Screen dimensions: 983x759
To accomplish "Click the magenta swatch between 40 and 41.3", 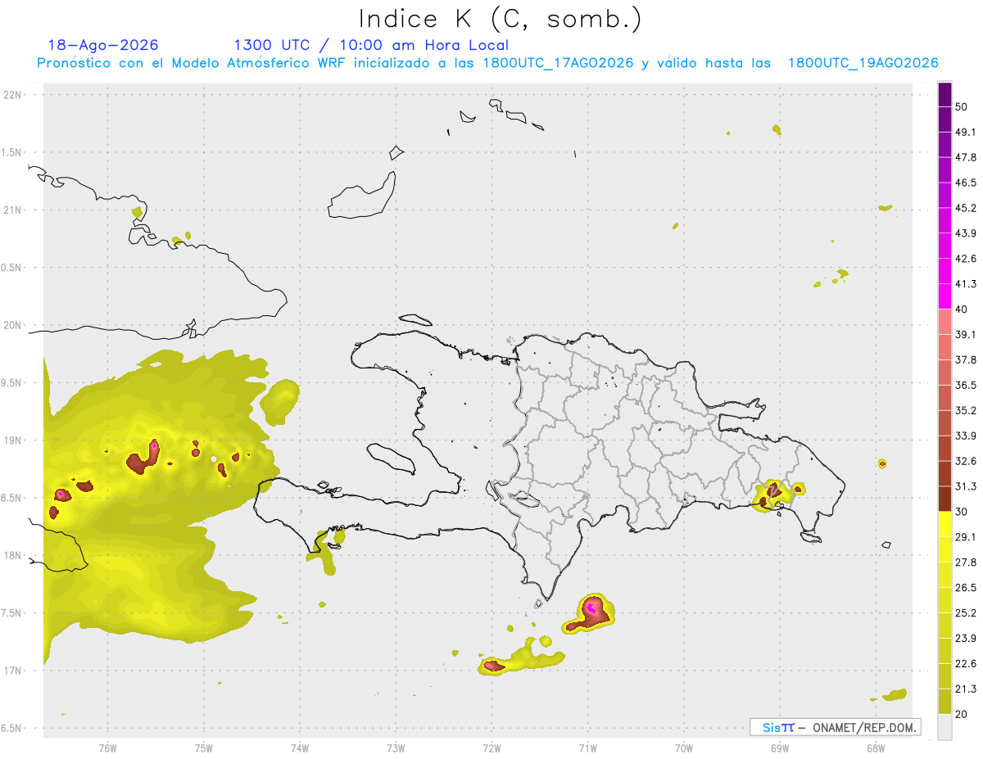I will (x=944, y=296).
